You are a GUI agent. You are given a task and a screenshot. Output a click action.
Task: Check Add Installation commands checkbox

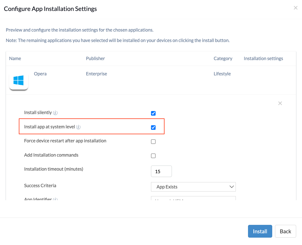pyautogui.click(x=153, y=156)
